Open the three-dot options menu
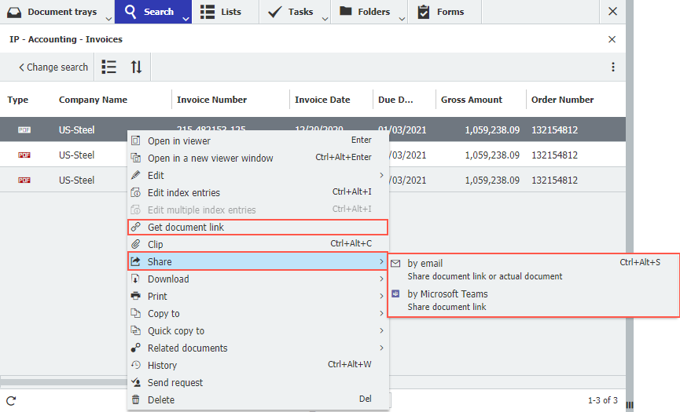This screenshot has width=680, height=412. pyautogui.click(x=613, y=67)
